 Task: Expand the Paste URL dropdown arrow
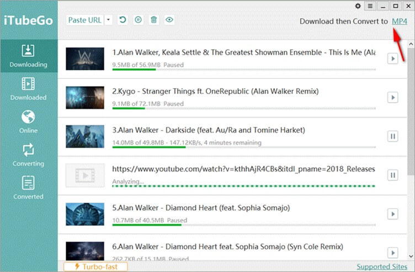pos(109,20)
